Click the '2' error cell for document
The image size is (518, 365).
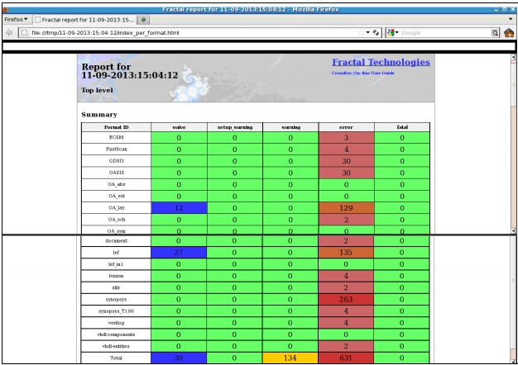346,240
